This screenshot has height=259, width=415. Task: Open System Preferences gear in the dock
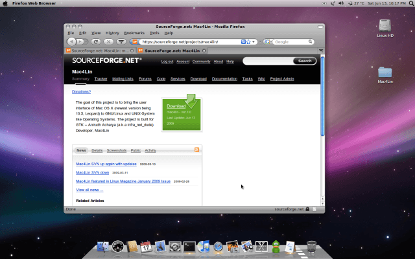click(175, 247)
